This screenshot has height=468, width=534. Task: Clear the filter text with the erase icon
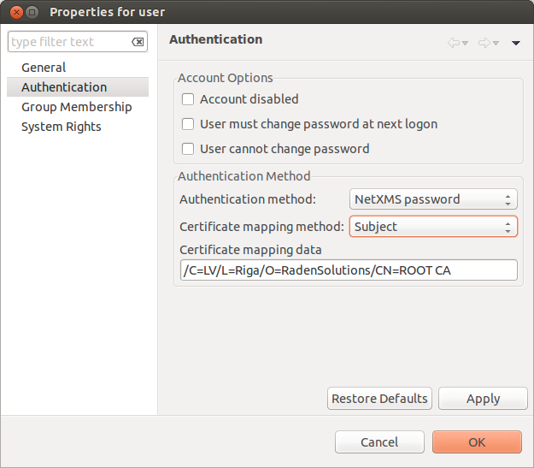(138, 42)
